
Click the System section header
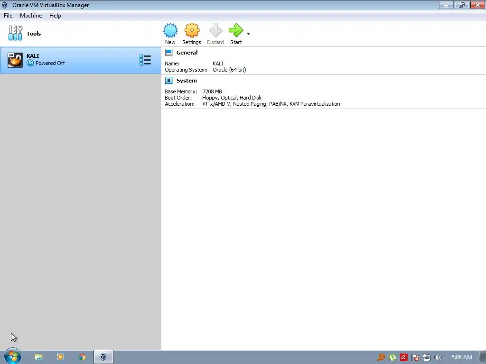[x=187, y=81]
